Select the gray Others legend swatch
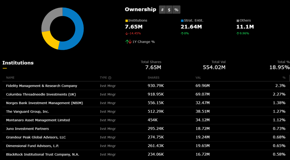 pos(238,21)
